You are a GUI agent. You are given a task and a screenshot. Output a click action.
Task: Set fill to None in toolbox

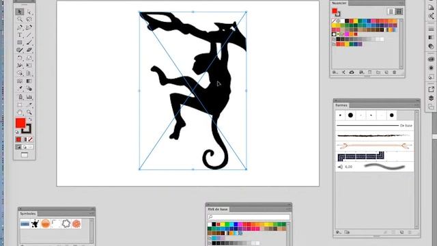pos(30,139)
